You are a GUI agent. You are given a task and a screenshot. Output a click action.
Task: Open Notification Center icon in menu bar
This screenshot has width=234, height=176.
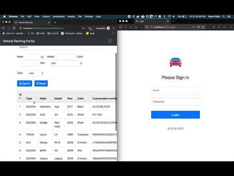coord(229,17)
